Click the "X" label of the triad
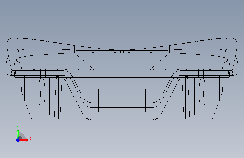 click(30, 139)
